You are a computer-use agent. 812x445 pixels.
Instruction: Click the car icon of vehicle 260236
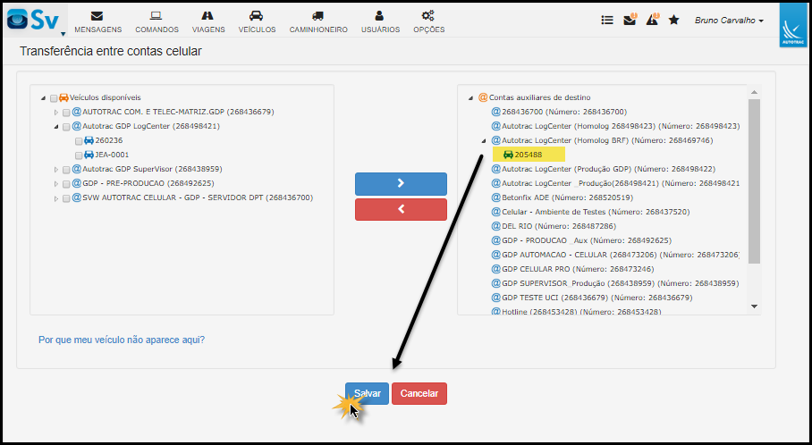pos(89,140)
